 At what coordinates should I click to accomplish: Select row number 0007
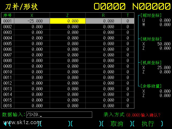(8, 55)
